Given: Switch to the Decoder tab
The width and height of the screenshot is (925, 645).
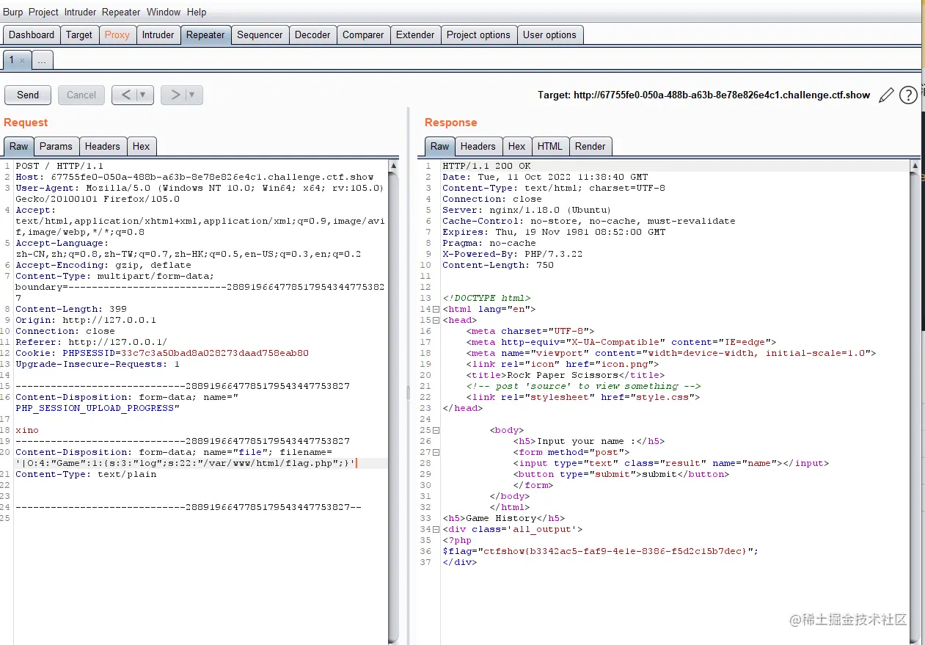Looking at the screenshot, I should tap(312, 35).
